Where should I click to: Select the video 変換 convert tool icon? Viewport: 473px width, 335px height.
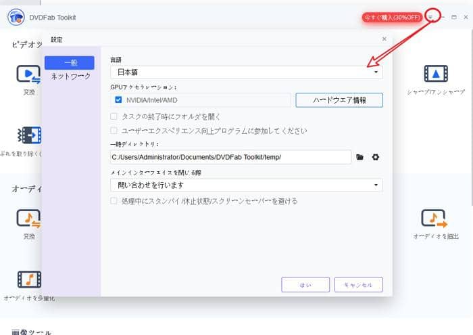pos(28,74)
